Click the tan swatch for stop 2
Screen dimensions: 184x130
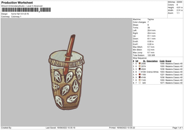(x=140, y=66)
